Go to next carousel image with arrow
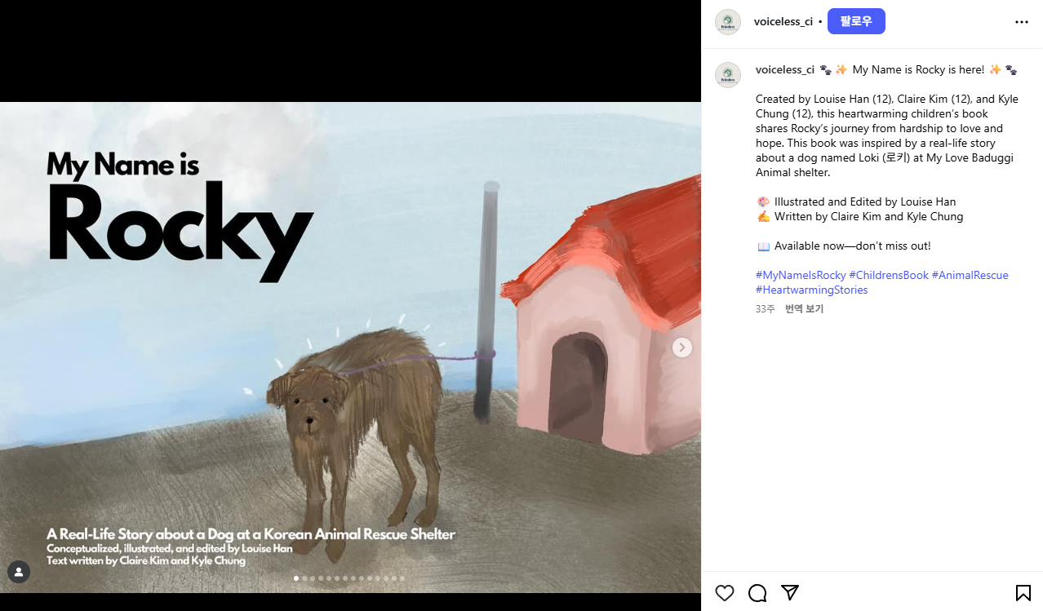Viewport: 1043px width, 611px height. [x=682, y=348]
